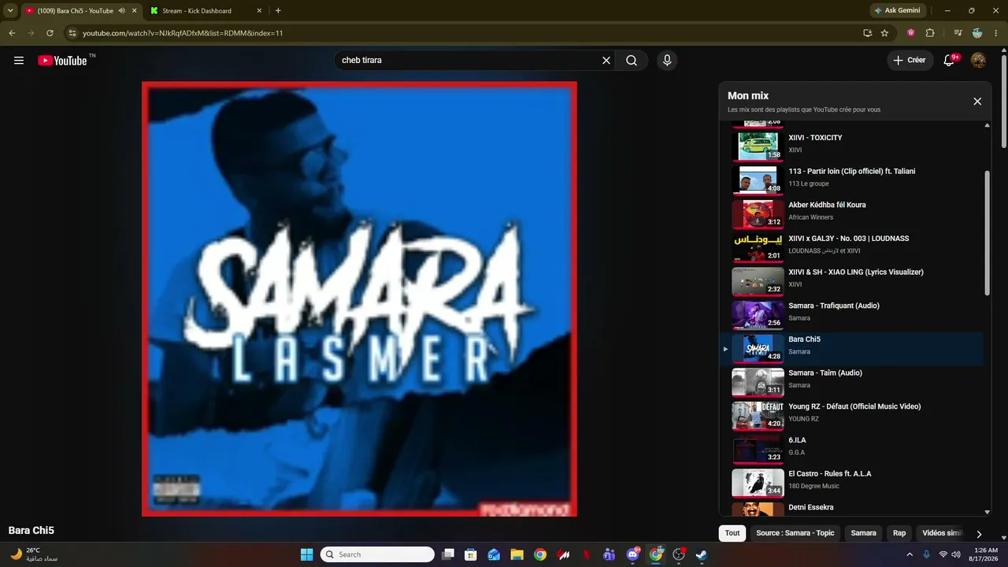
Task: Go back to the previous page
Action: tap(12, 33)
